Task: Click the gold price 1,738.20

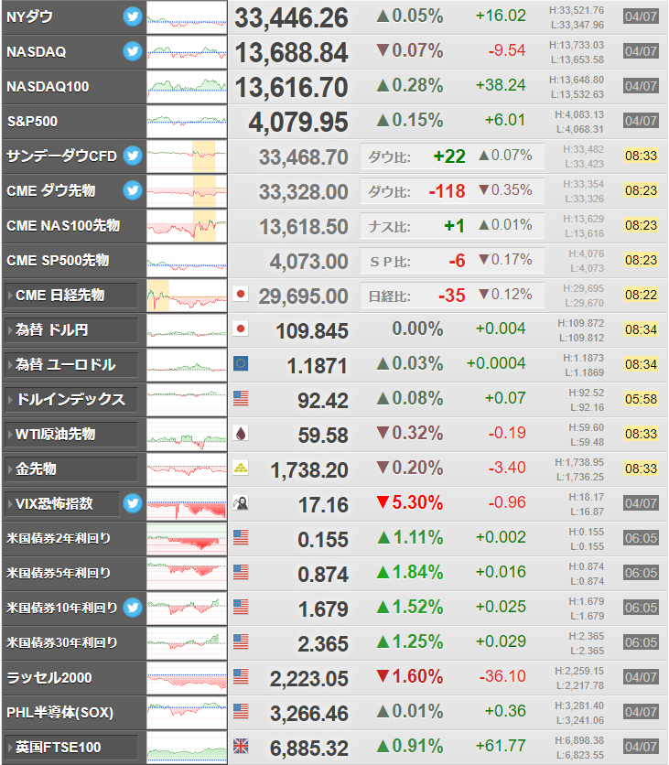Action: 309,470
